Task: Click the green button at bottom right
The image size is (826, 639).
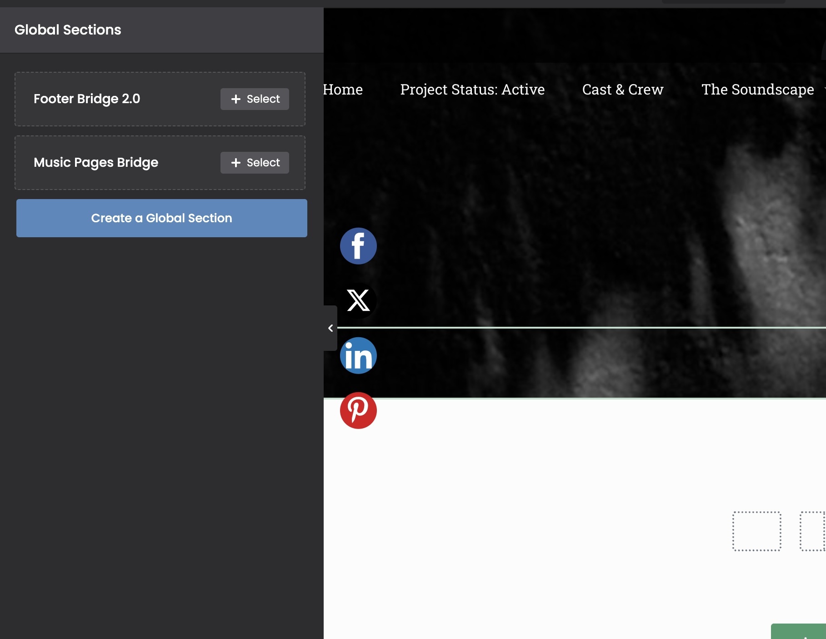Action: pos(799,632)
